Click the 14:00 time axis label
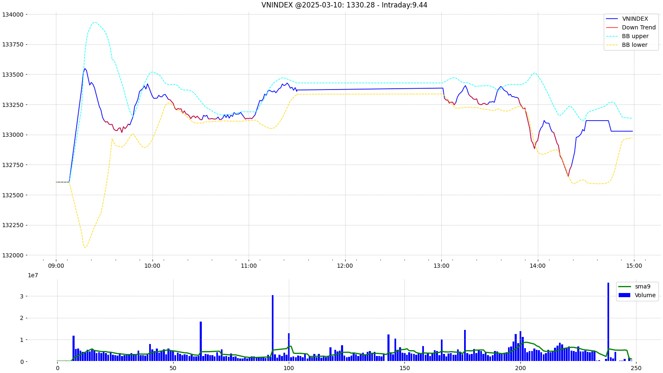The height and width of the screenshot is (373, 663). [x=537, y=266]
